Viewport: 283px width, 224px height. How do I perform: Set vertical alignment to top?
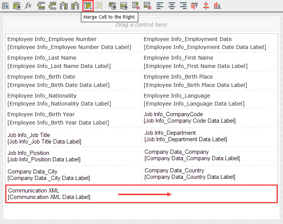(x=194, y=6)
